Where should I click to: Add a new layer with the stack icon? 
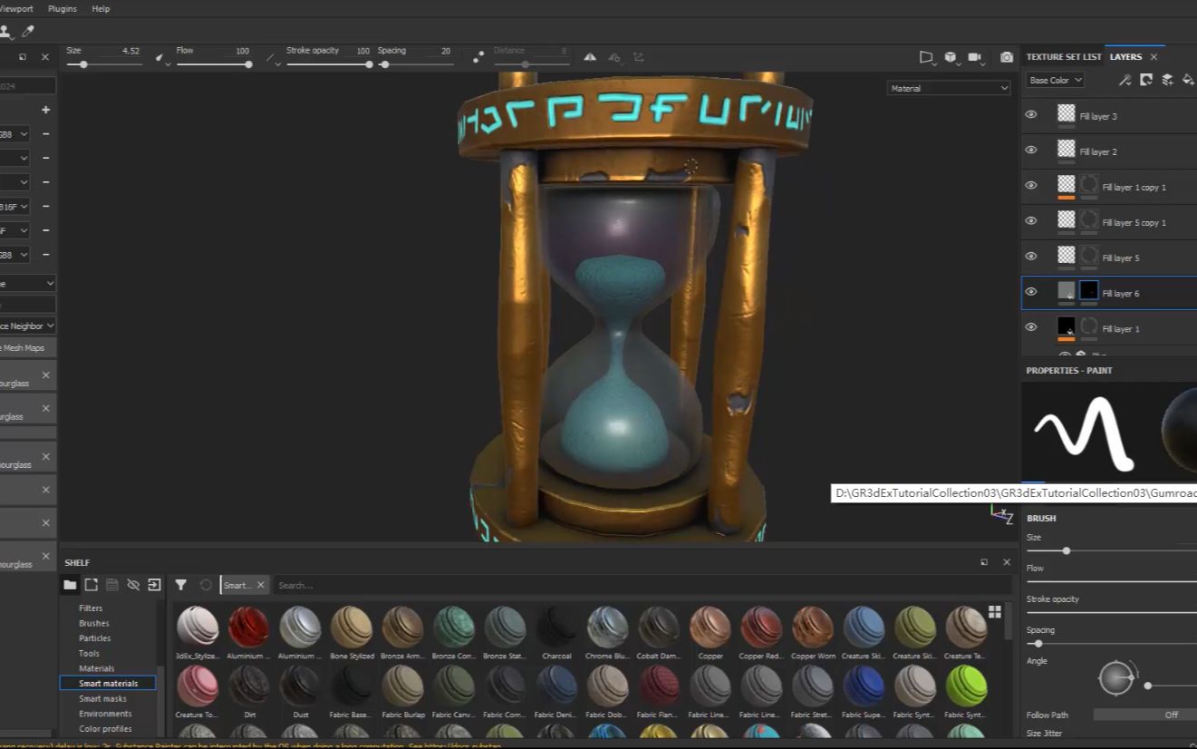tap(1167, 80)
